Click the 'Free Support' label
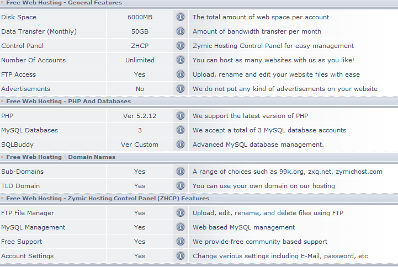398x267 pixels. point(22,242)
